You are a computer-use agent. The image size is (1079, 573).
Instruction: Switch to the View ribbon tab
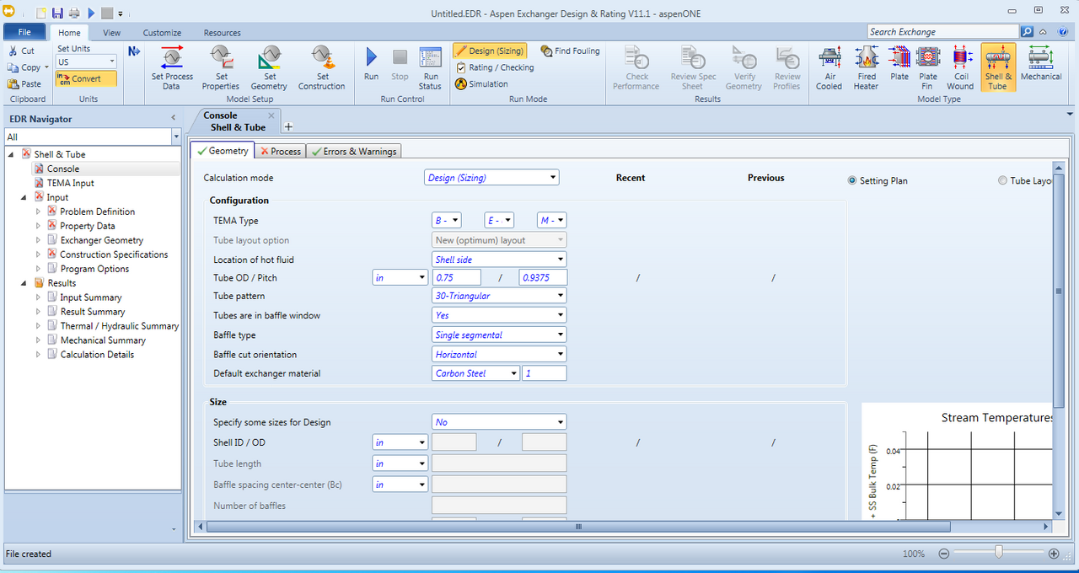pyautogui.click(x=111, y=33)
